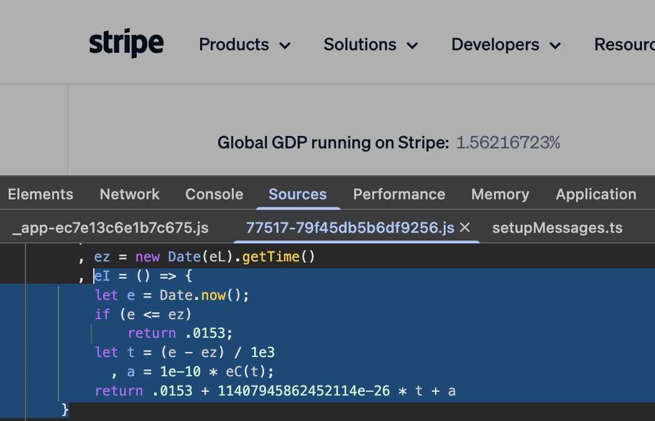Click the Stripe logo
Viewport: 655px width, 421px height.
[126, 43]
